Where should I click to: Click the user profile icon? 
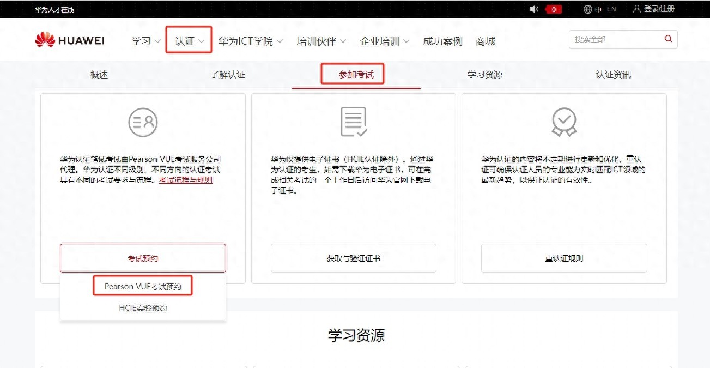pyautogui.click(x=636, y=9)
